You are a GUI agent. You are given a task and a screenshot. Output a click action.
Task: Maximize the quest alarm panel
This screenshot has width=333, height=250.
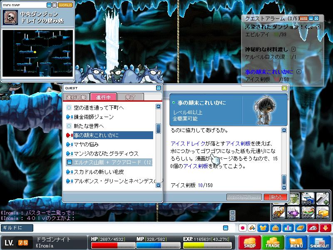(x=316, y=18)
